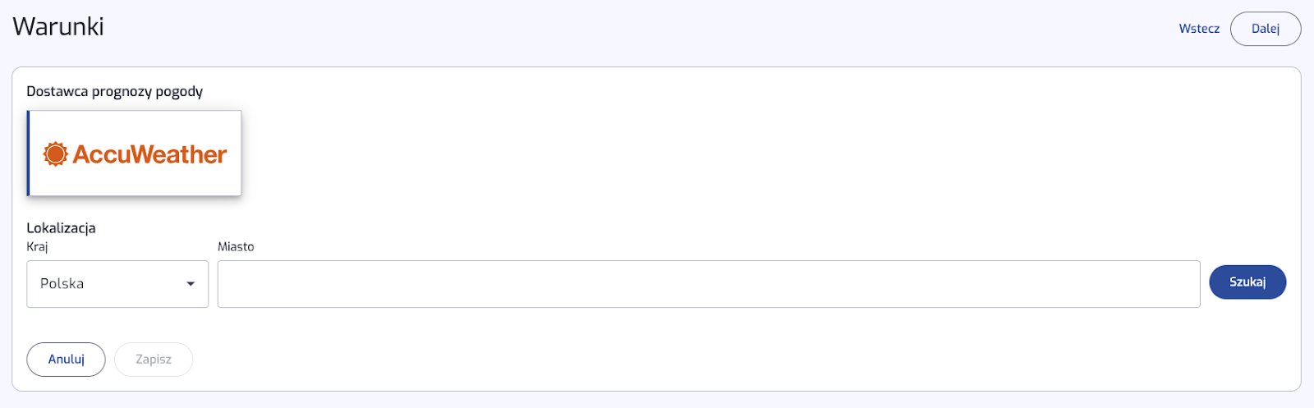Click the Polska value in country selector
Viewport: 1314px width, 408px height.
[62, 284]
